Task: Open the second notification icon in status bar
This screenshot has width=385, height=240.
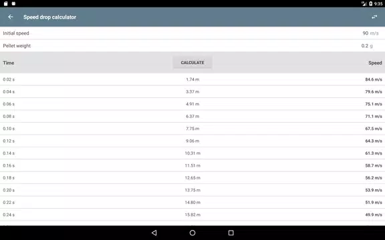Action: pyautogui.click(x=13, y=4)
